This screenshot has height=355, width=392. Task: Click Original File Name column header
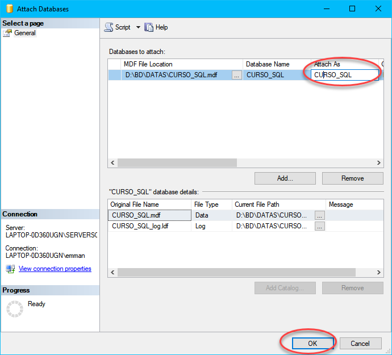[149, 204]
